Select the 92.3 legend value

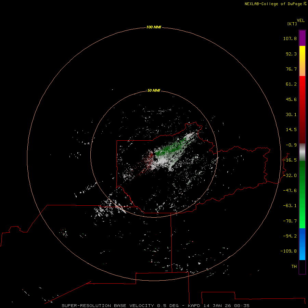pyautogui.click(x=291, y=54)
